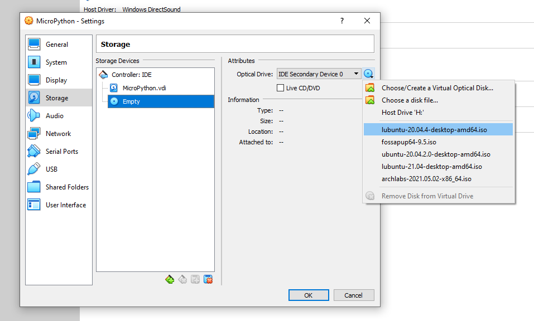Viewport: 534px width, 321px height.
Task: Open the IDE Secondary Device 0 dropdown
Action: coord(319,74)
